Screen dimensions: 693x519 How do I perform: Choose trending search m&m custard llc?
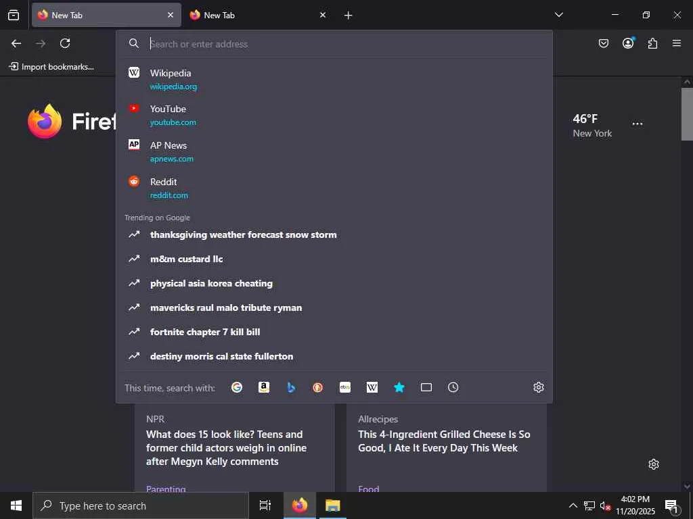point(334,259)
